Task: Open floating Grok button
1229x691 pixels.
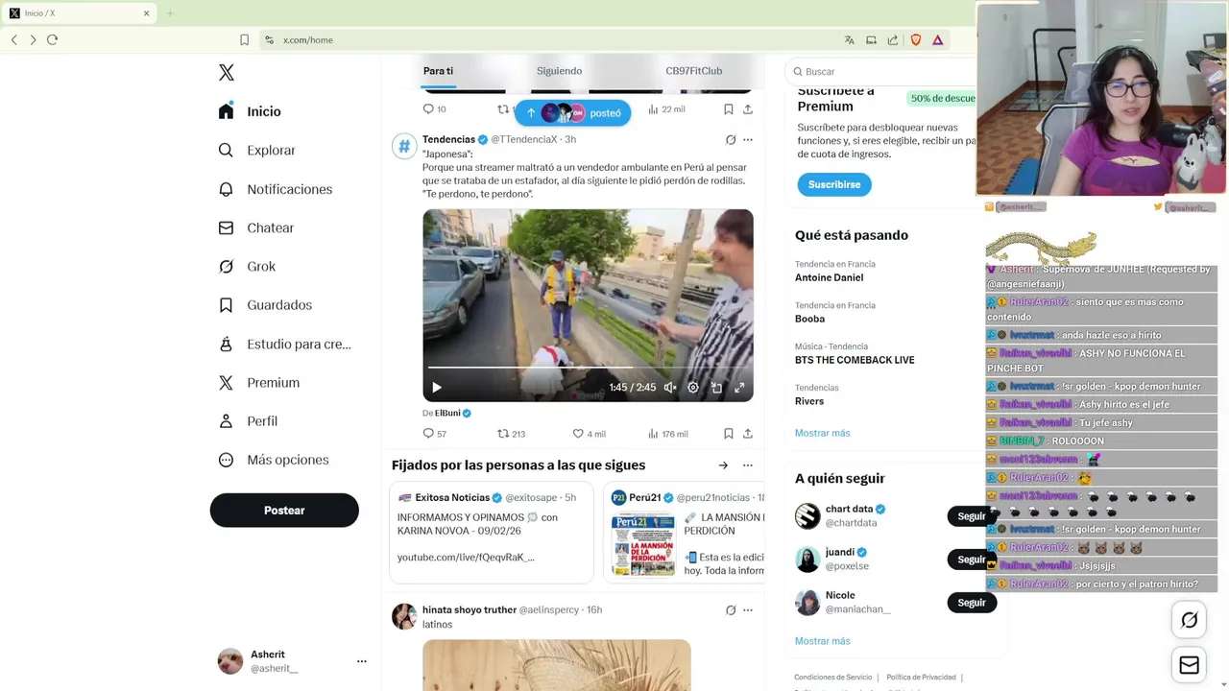Action: click(x=1189, y=620)
